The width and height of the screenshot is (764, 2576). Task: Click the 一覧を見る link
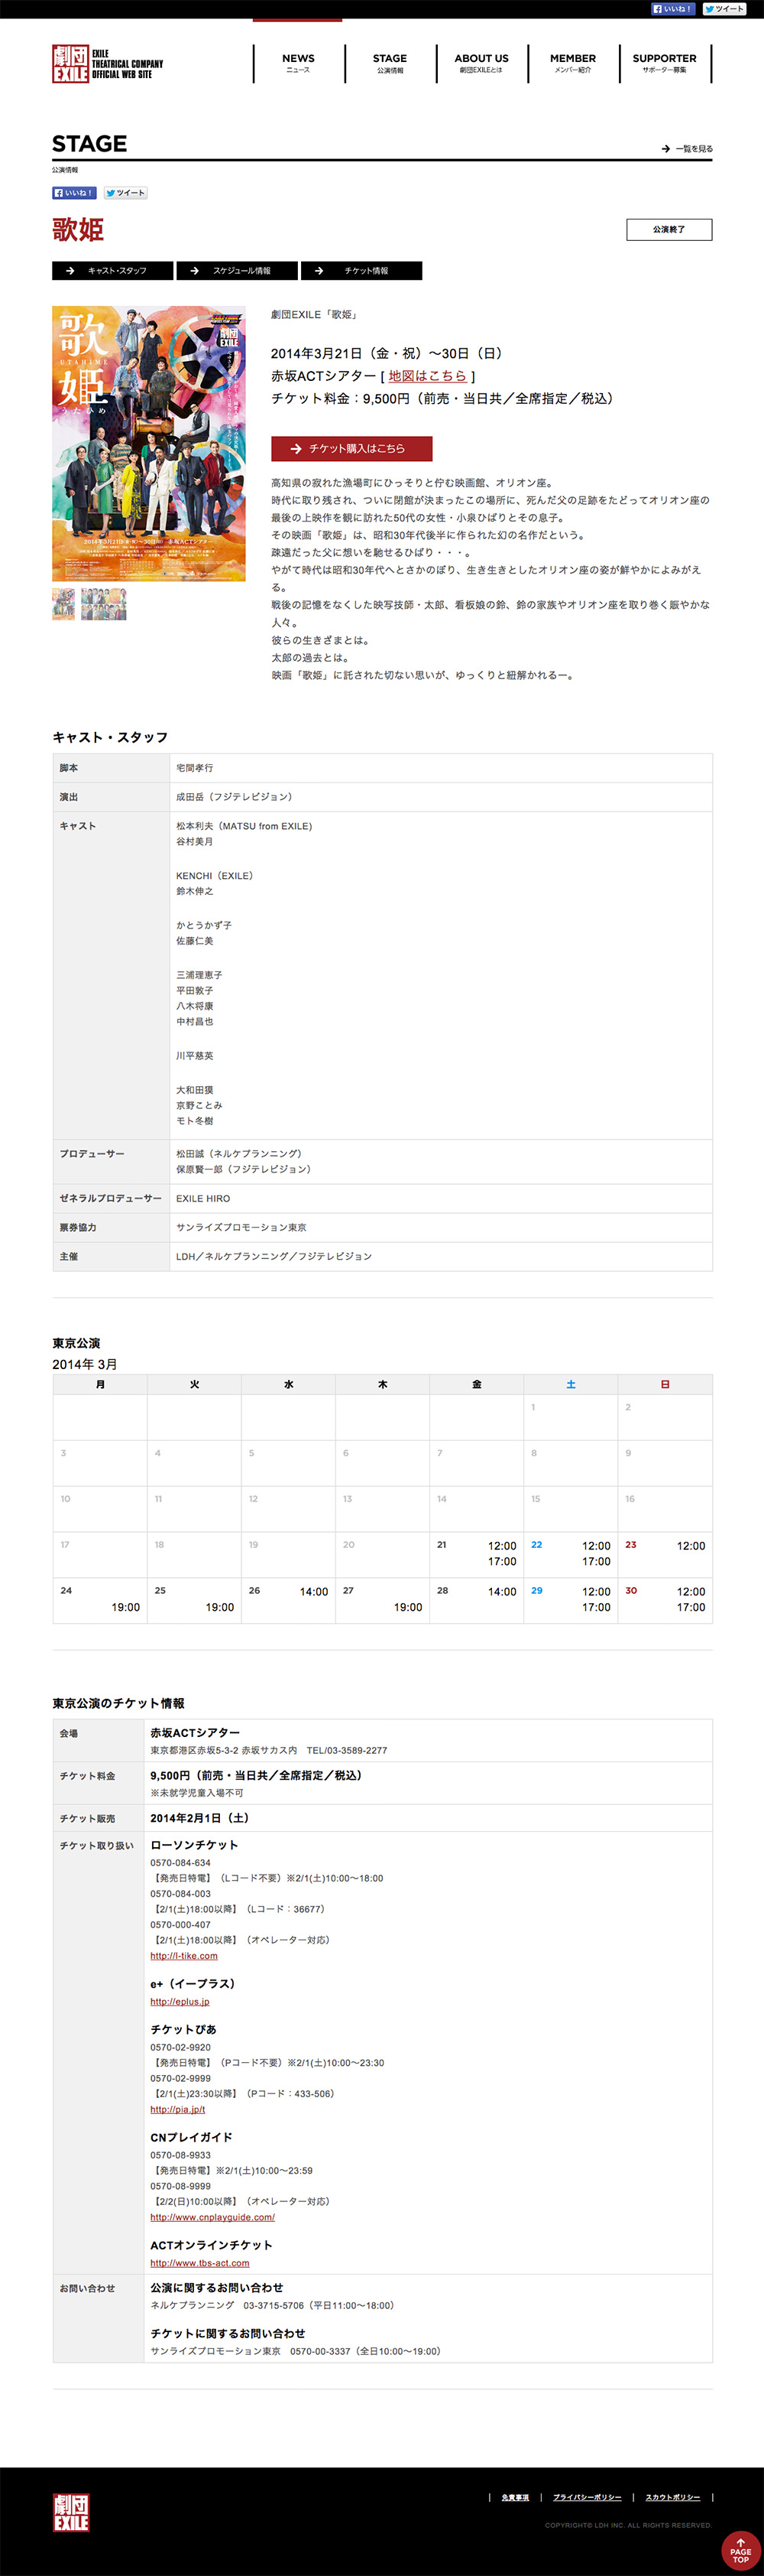pos(687,149)
